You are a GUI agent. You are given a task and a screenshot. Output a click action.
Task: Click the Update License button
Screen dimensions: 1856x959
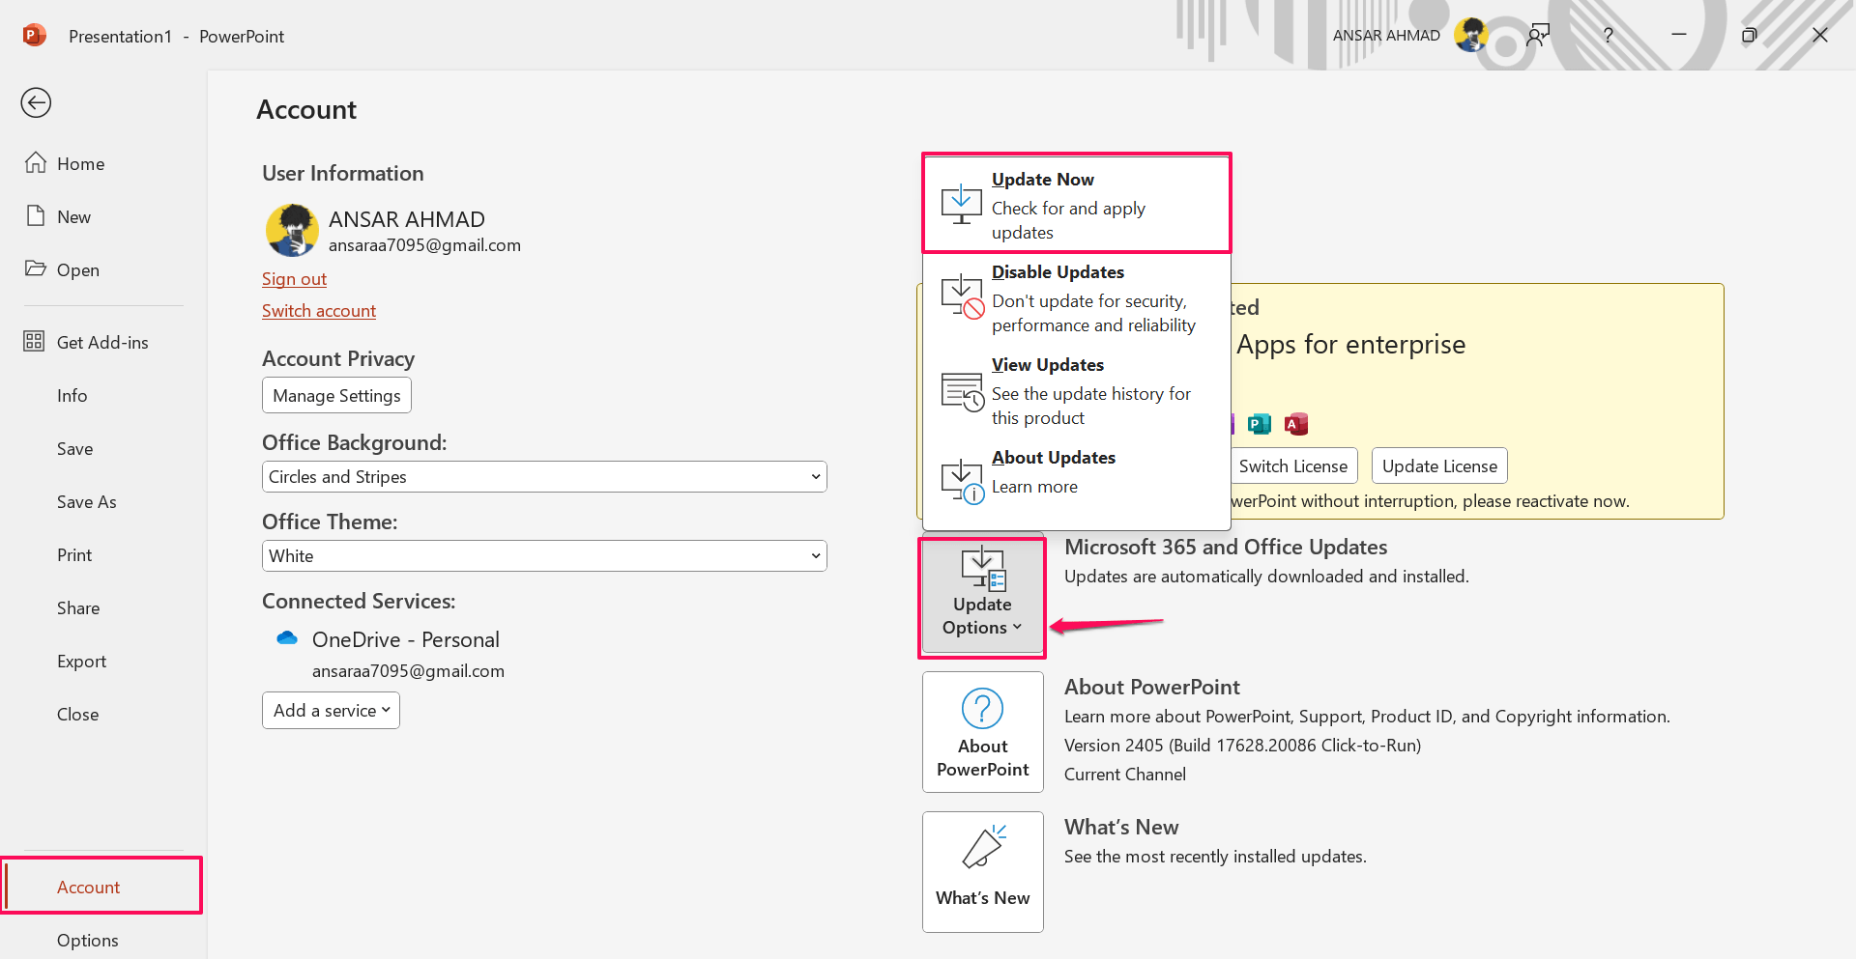pyautogui.click(x=1439, y=465)
